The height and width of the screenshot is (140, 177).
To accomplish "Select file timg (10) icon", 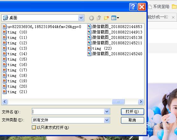I will [x=5, y=32].
